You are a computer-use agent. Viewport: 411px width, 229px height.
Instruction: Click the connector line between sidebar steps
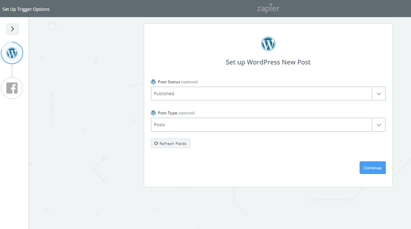coord(12,70)
